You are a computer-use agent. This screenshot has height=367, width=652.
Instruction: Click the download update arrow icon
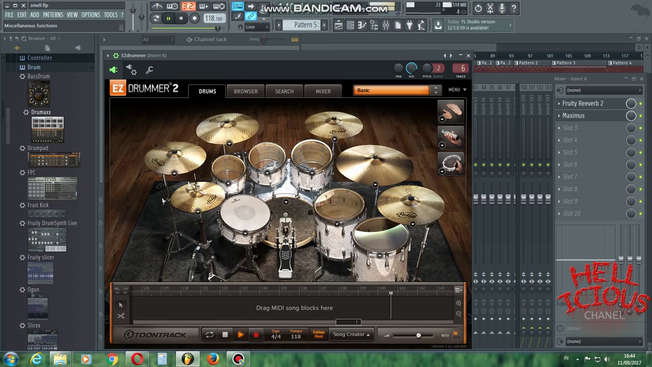tap(438, 25)
